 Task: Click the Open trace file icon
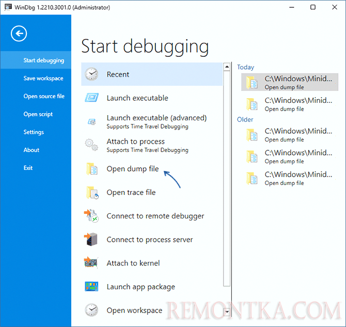[92, 193]
